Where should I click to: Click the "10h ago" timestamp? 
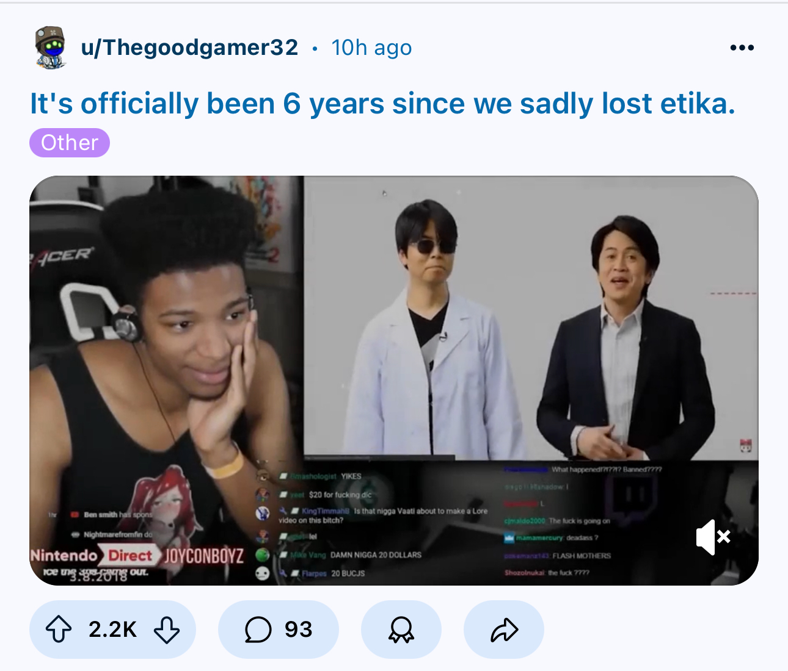pyautogui.click(x=371, y=48)
